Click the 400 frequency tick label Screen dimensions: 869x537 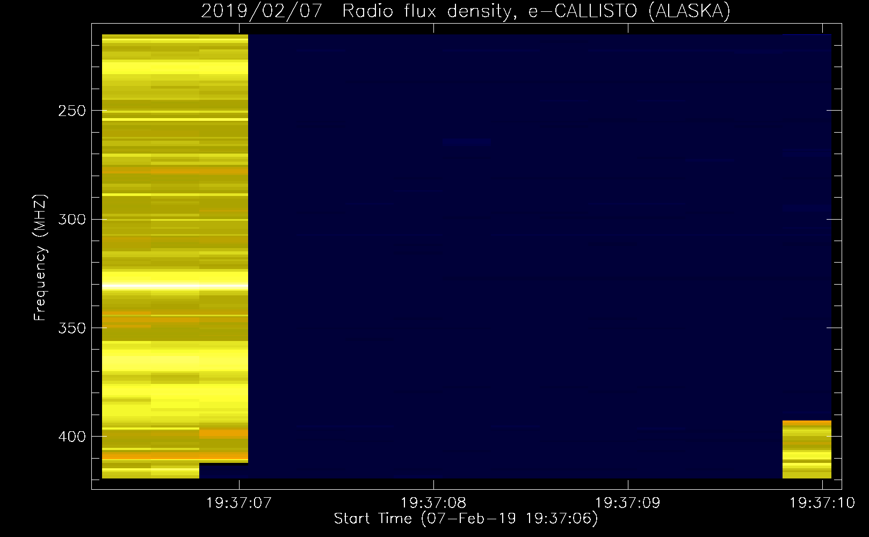pyautogui.click(x=72, y=437)
